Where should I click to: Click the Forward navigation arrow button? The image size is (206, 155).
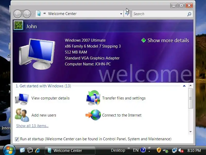point(27,14)
